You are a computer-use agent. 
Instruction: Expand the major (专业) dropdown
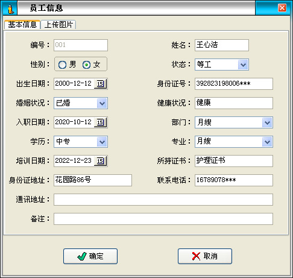[x=267, y=142]
